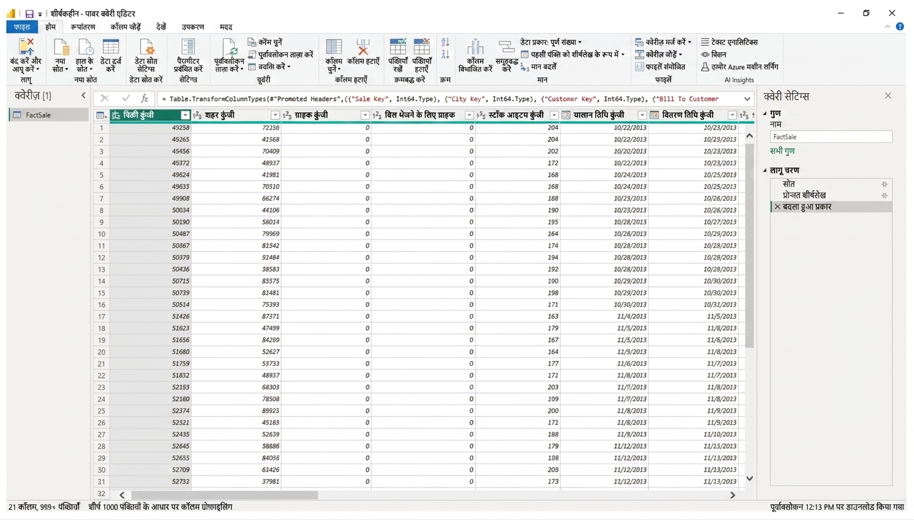Switch to the देखें tab
This screenshot has width=914, height=520.
[x=161, y=27]
